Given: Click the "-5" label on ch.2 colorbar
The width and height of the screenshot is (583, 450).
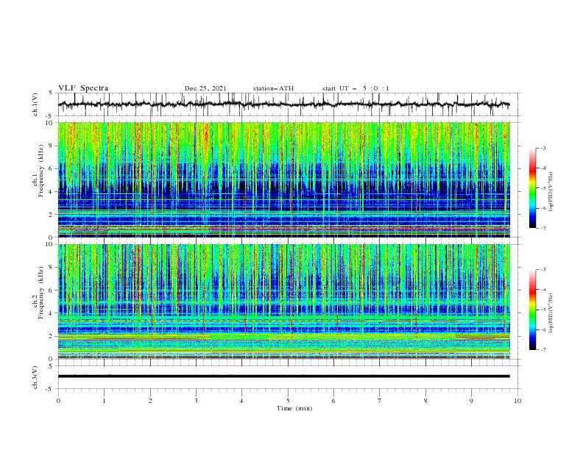Looking at the screenshot, I should click(543, 310).
